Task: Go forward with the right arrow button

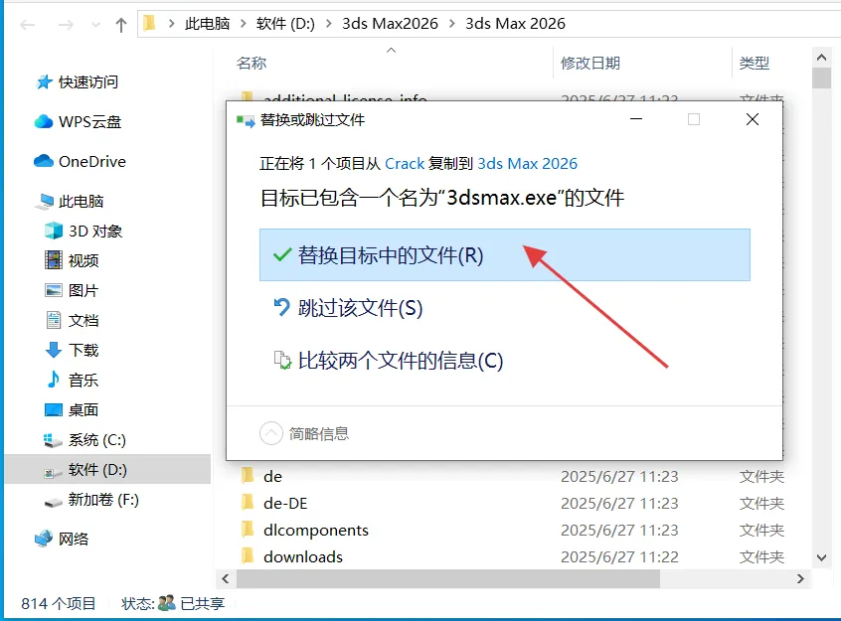Action: point(66,25)
